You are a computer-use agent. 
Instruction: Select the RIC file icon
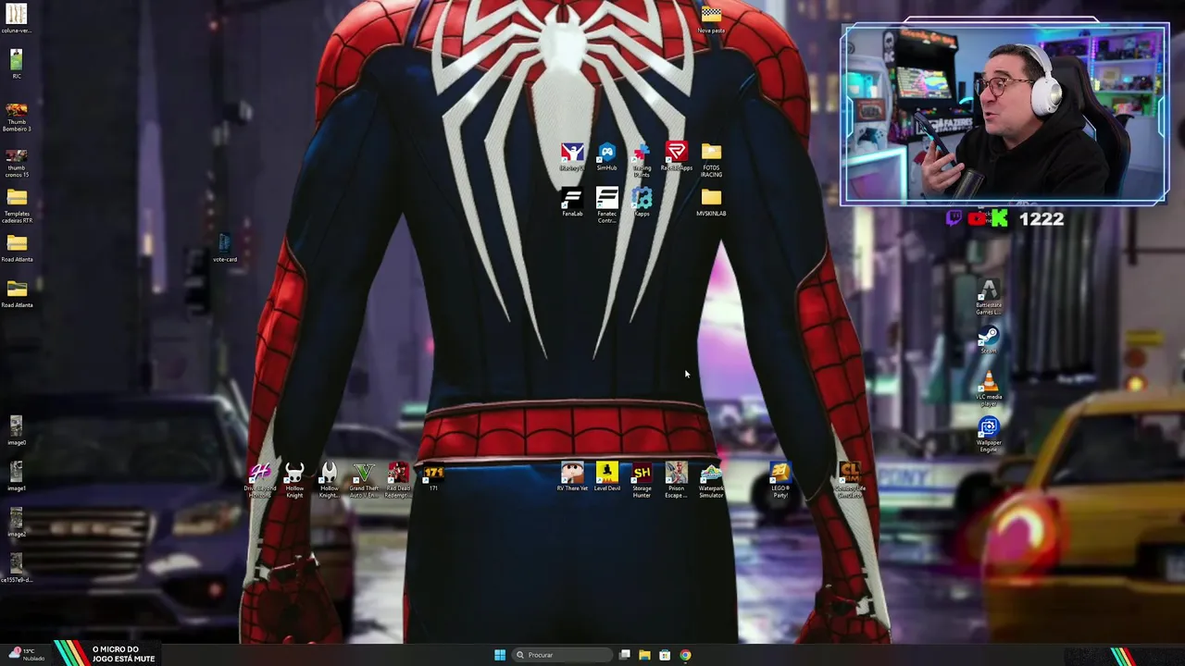(17, 64)
